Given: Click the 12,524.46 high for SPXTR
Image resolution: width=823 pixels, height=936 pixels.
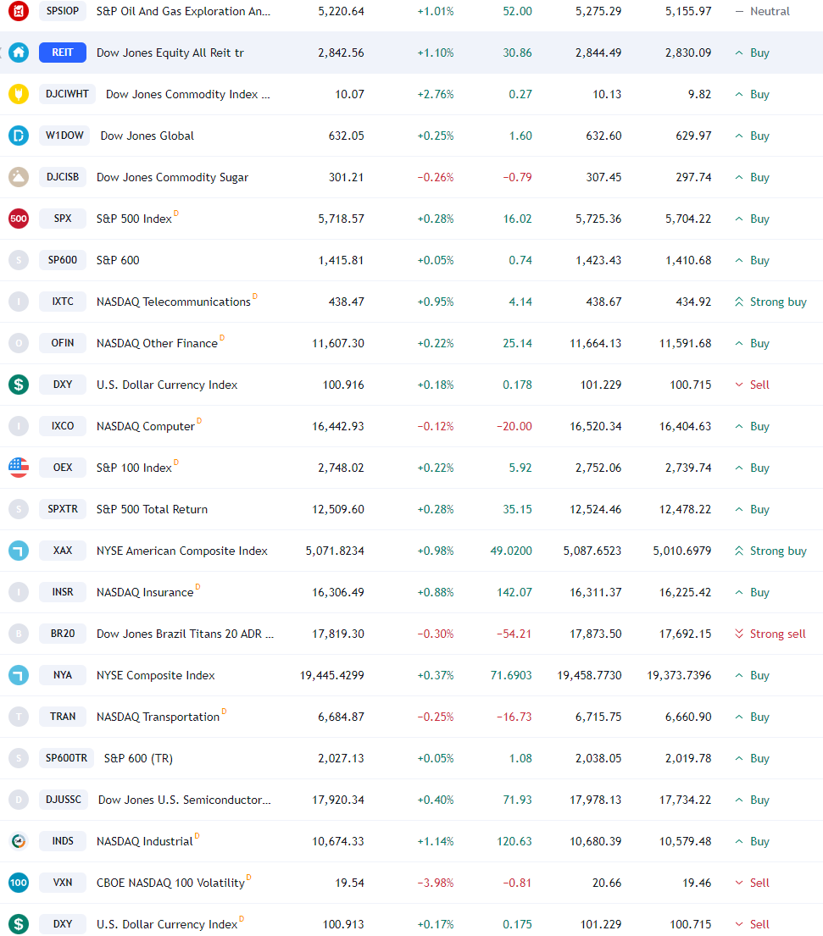Looking at the screenshot, I should pos(596,509).
